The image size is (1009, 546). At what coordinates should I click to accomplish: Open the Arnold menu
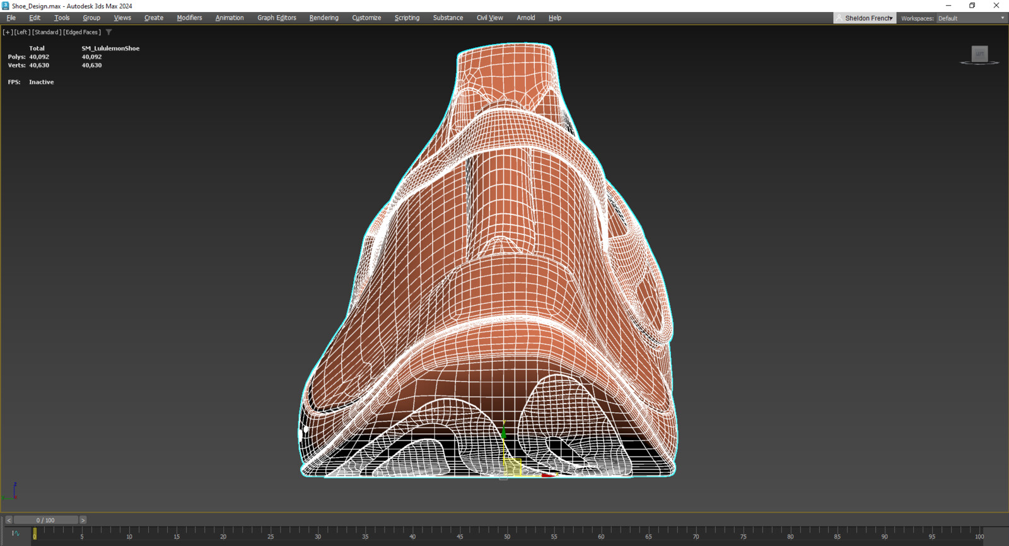point(525,18)
